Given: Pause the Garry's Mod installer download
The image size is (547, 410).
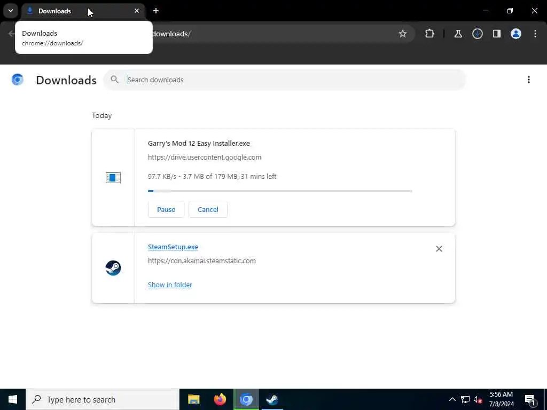Looking at the screenshot, I should pyautogui.click(x=166, y=209).
